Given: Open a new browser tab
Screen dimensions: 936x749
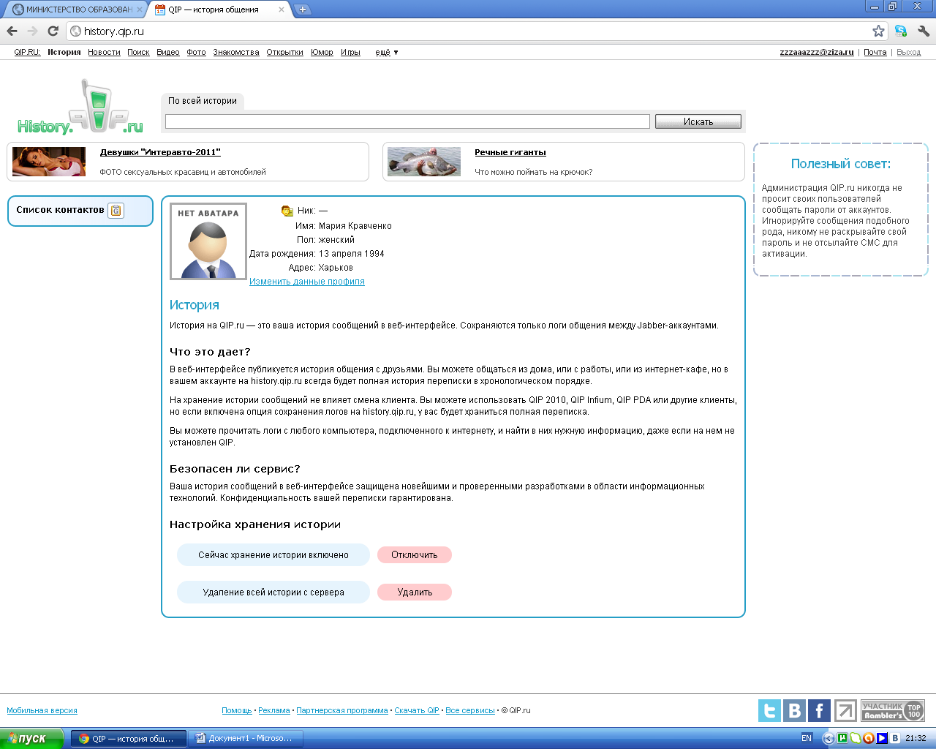Looking at the screenshot, I should (303, 10).
